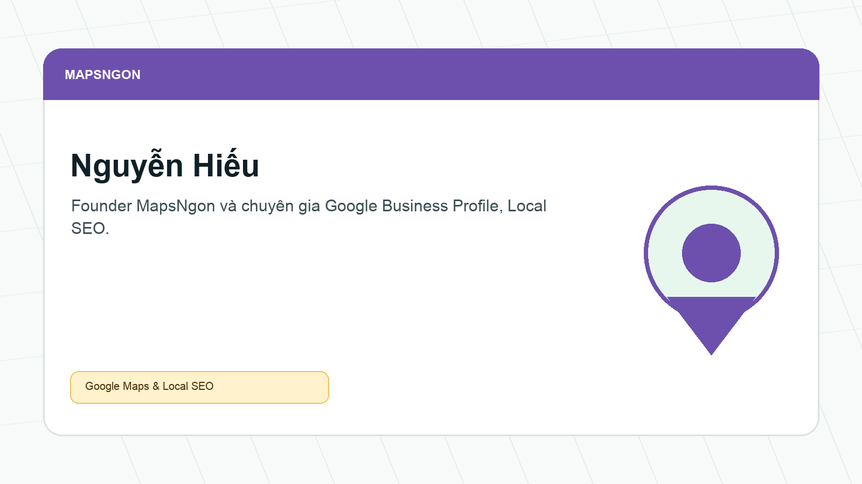Screen dimensions: 862x484
Task: Click the SEO. word on the second line
Action: pos(90,229)
